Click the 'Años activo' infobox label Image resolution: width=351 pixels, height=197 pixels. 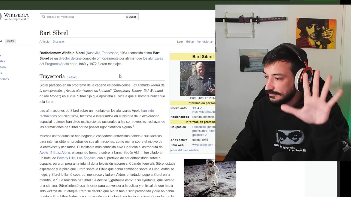pos(179,140)
